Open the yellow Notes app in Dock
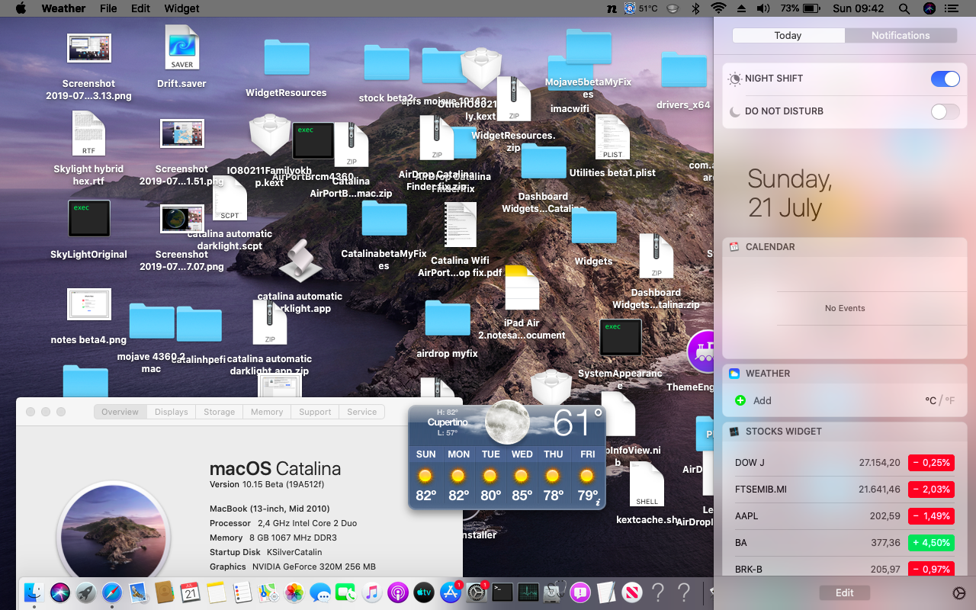The image size is (976, 610). pyautogui.click(x=217, y=592)
